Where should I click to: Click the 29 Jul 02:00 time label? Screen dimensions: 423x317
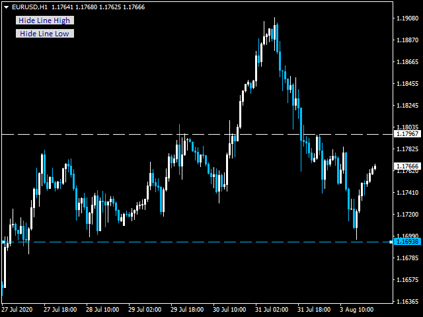coord(145,310)
